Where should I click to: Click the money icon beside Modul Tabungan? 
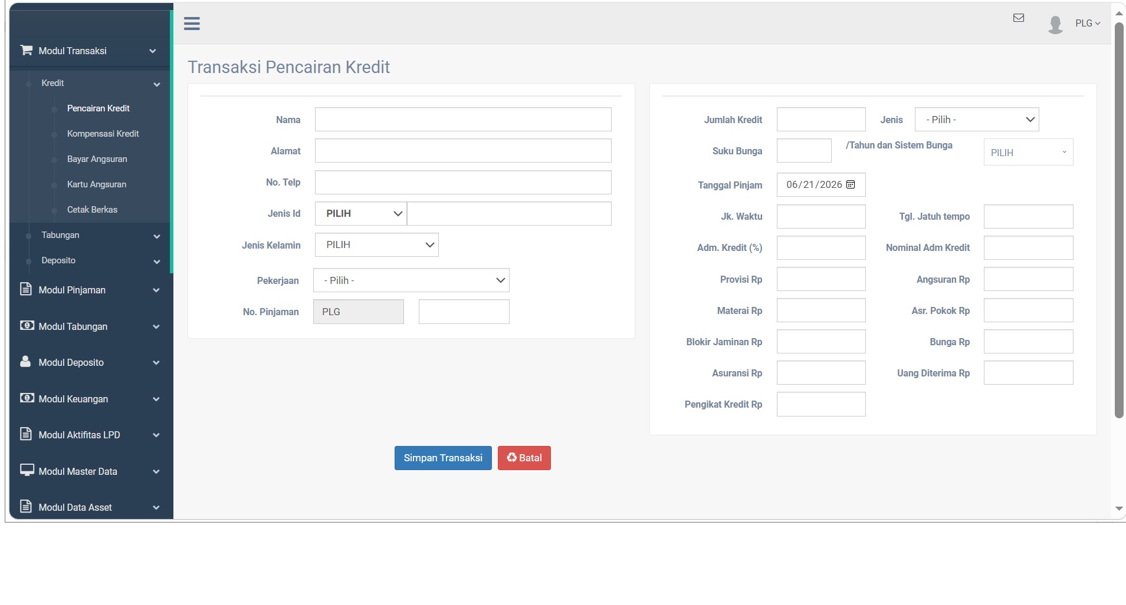click(x=27, y=325)
